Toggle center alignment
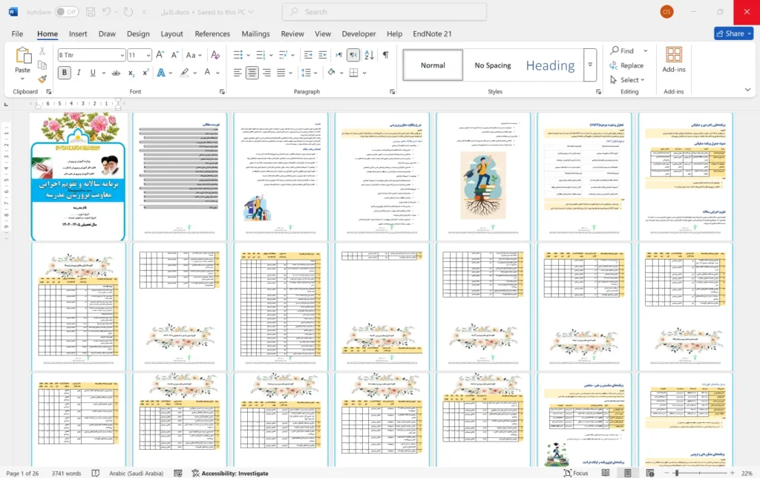Image resolution: width=760 pixels, height=478 pixels. point(252,73)
